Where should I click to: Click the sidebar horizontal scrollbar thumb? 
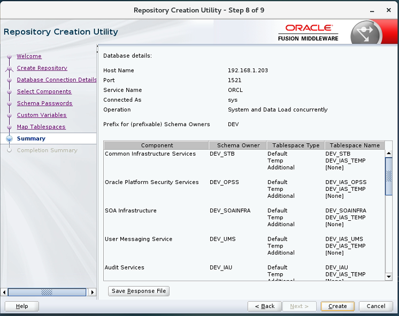coord(47,292)
